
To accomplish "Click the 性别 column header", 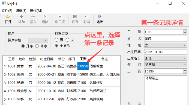I will (32, 59).
